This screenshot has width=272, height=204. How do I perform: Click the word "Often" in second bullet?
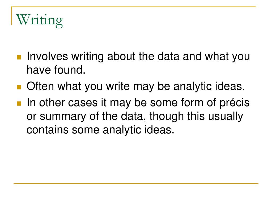point(40,86)
